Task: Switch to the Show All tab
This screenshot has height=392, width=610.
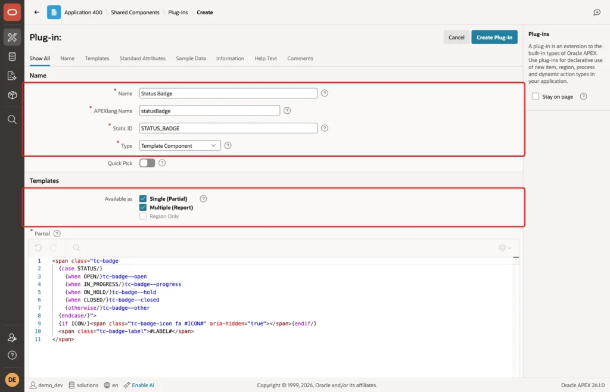Action: coord(40,58)
